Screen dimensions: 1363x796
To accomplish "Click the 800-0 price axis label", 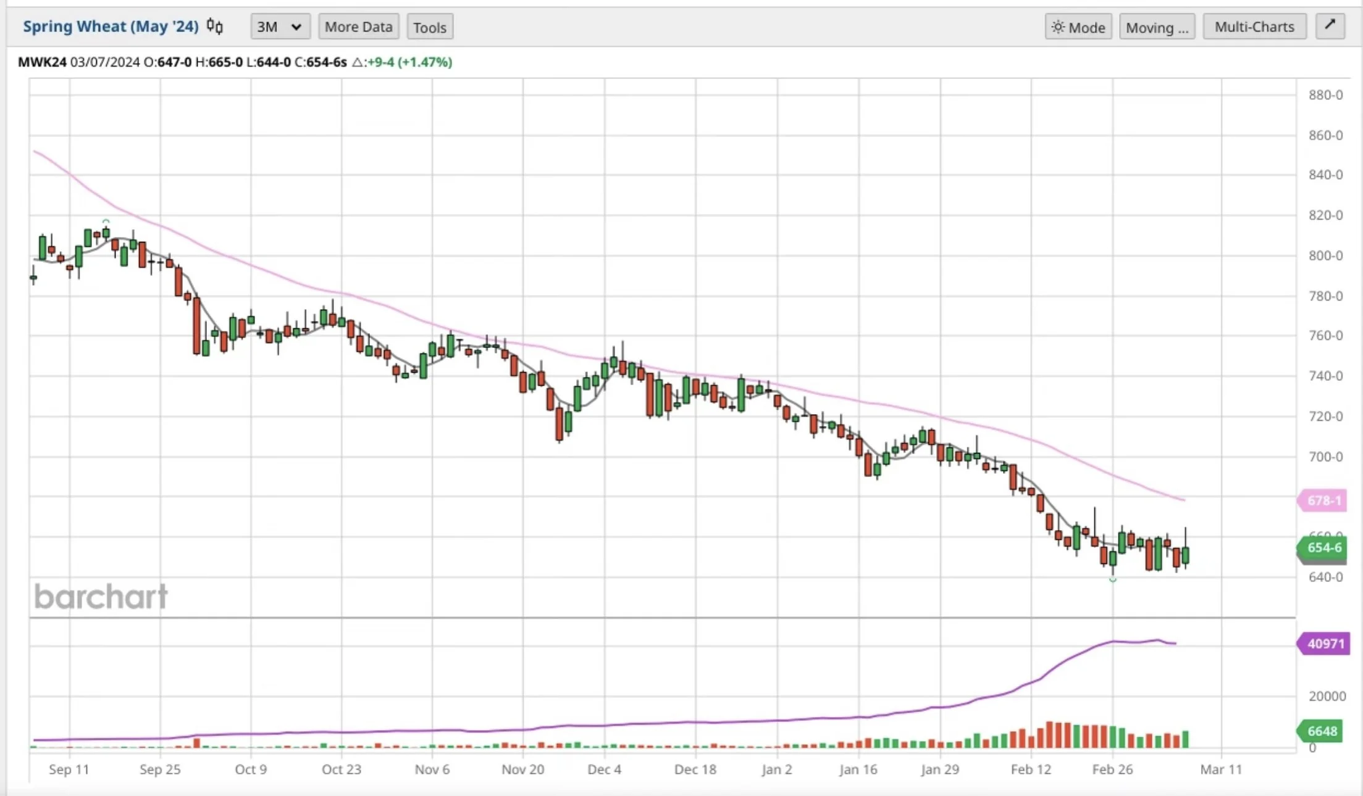I will click(x=1325, y=255).
